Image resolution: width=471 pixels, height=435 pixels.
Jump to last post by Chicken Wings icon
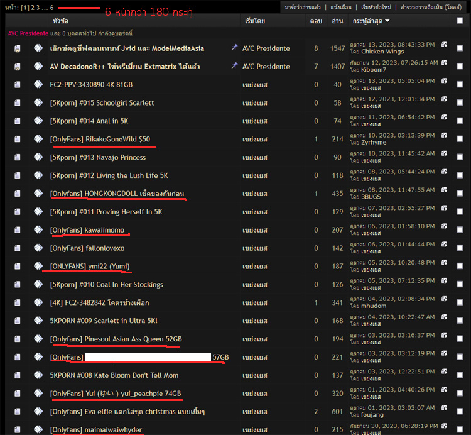444,45
